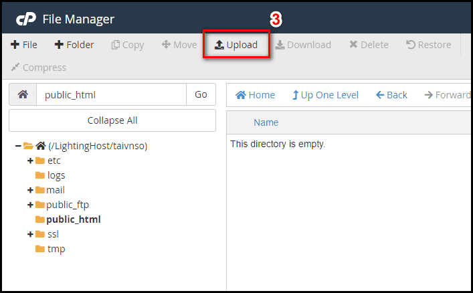Screen dimensions: 473x293
Task: Click the Download toolbar button
Action: (303, 45)
